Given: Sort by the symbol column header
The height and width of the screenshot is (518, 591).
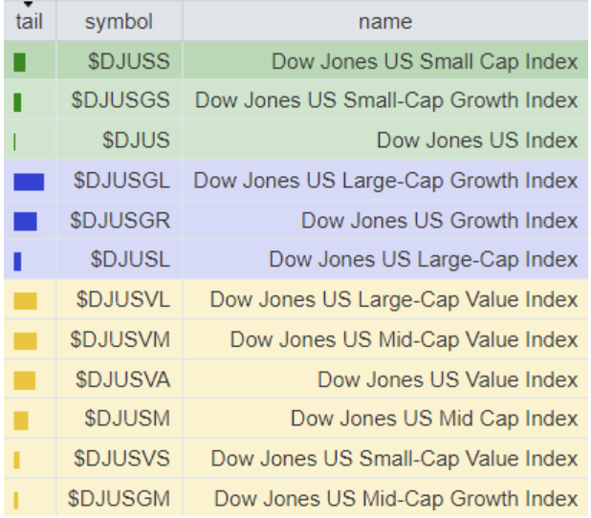Looking at the screenshot, I should [119, 21].
